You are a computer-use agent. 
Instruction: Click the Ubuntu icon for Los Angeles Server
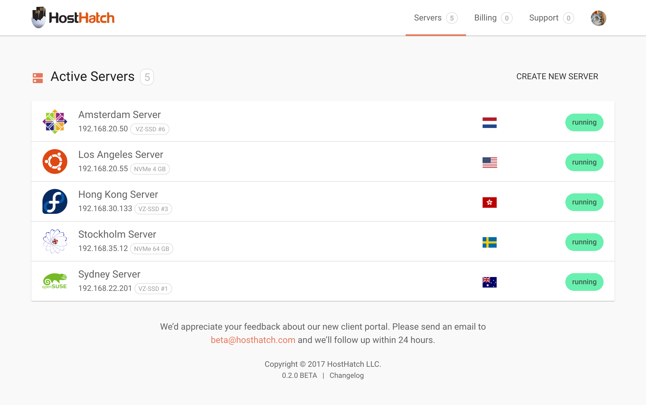pyautogui.click(x=55, y=162)
